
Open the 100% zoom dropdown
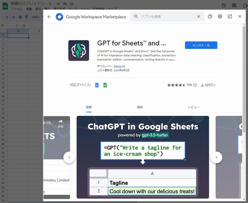click(x=37, y=17)
